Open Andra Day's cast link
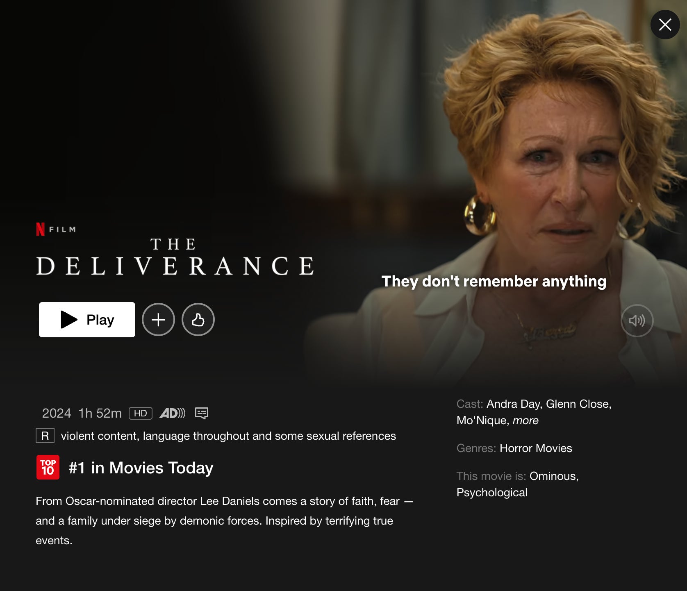This screenshot has width=687, height=591. (x=513, y=404)
